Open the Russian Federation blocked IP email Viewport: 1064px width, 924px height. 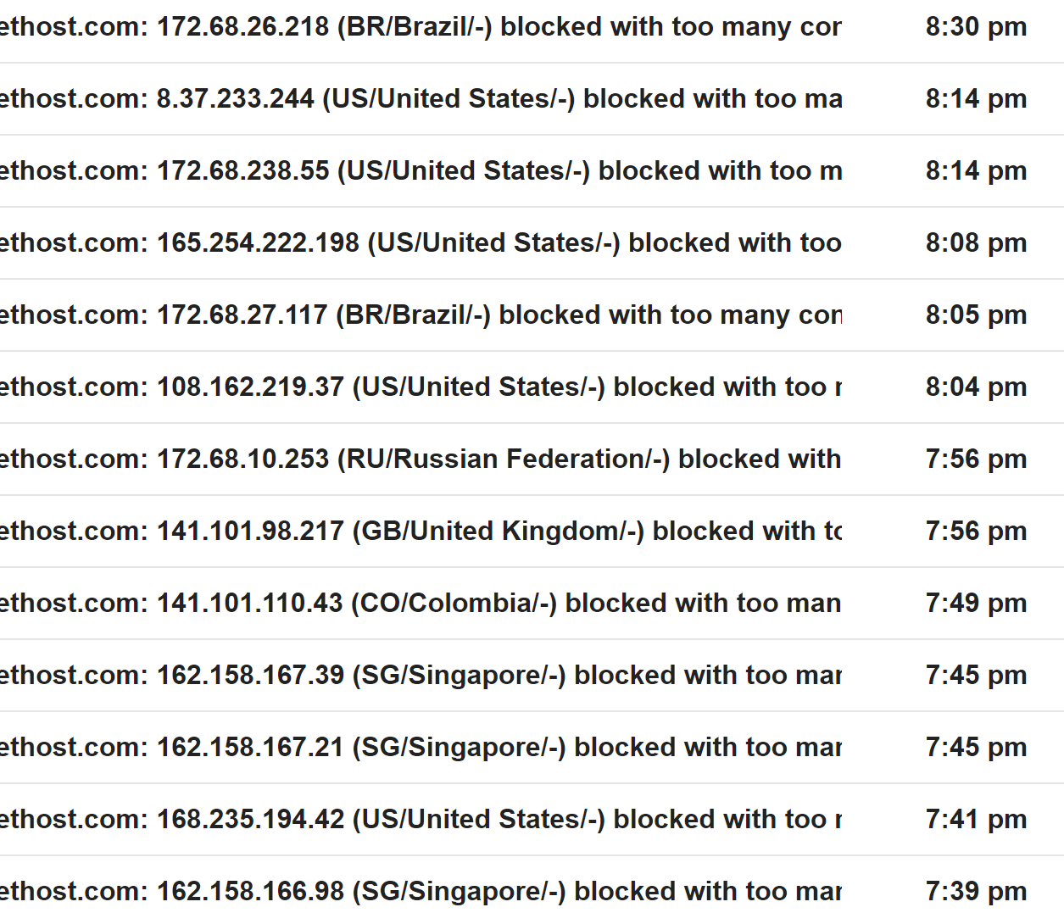(420, 459)
